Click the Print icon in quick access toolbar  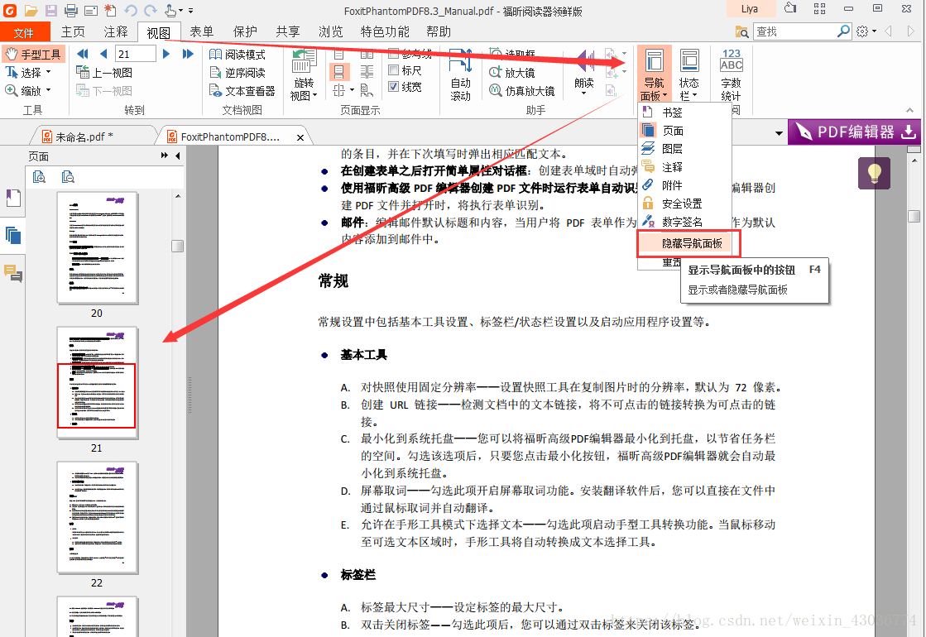click(x=71, y=10)
